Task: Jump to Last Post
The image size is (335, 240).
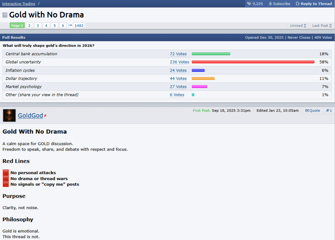Action: pos(322,26)
